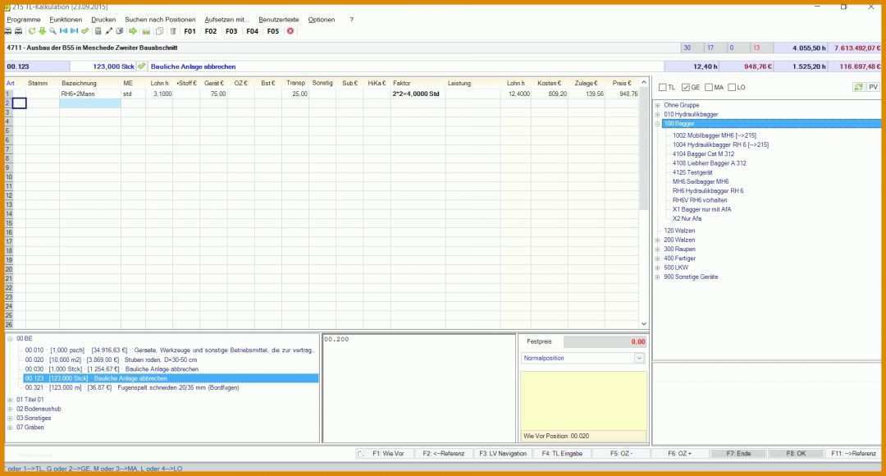Screen dimensions: 886x476
Task: Enable the TL checkbox
Action: click(662, 87)
